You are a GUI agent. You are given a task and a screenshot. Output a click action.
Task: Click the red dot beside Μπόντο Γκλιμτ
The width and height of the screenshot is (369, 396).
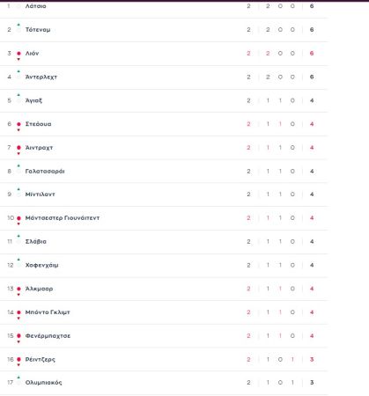coord(18,312)
